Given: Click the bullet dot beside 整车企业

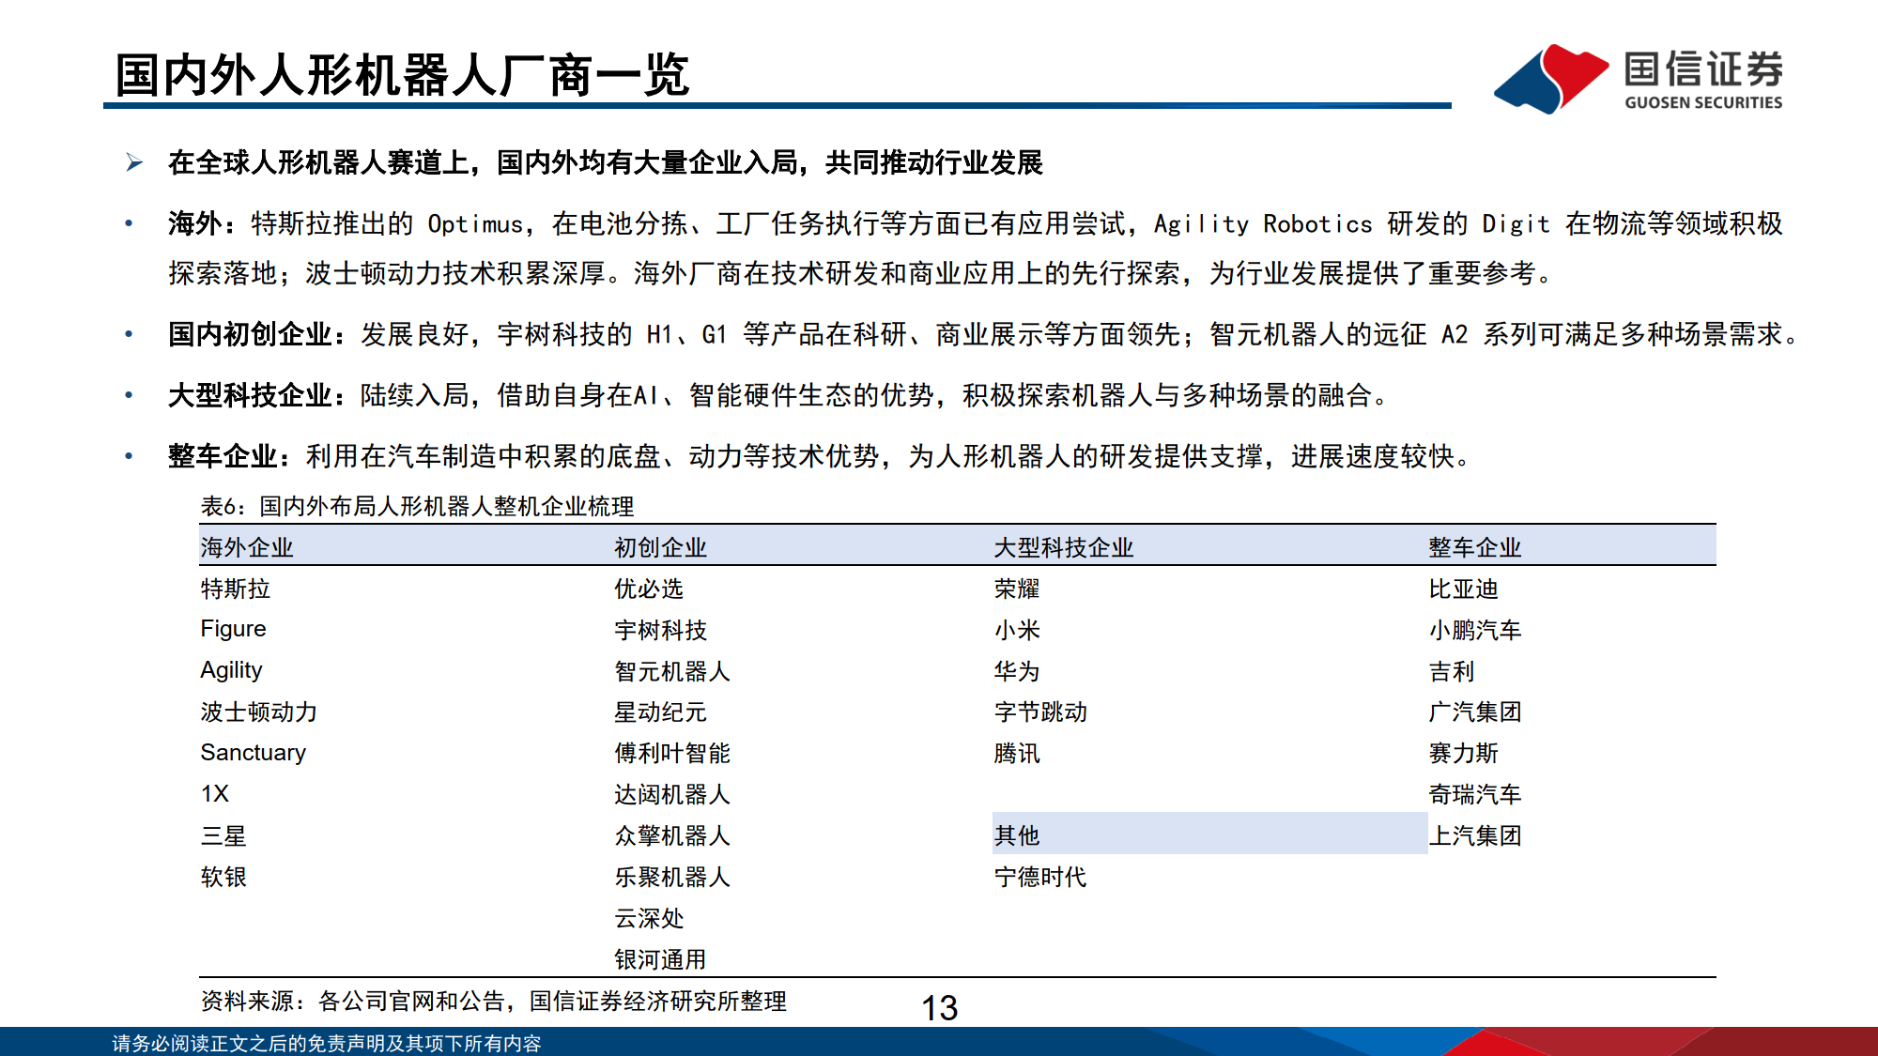Looking at the screenshot, I should pyautogui.click(x=130, y=457).
